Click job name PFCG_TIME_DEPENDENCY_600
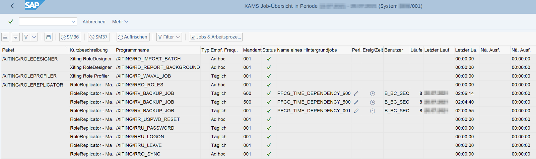 pyautogui.click(x=314, y=94)
